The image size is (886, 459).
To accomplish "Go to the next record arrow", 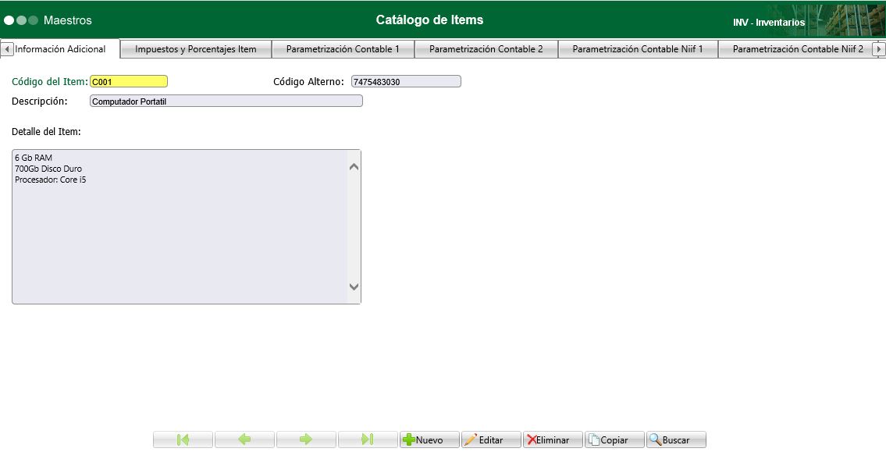I will (x=306, y=439).
